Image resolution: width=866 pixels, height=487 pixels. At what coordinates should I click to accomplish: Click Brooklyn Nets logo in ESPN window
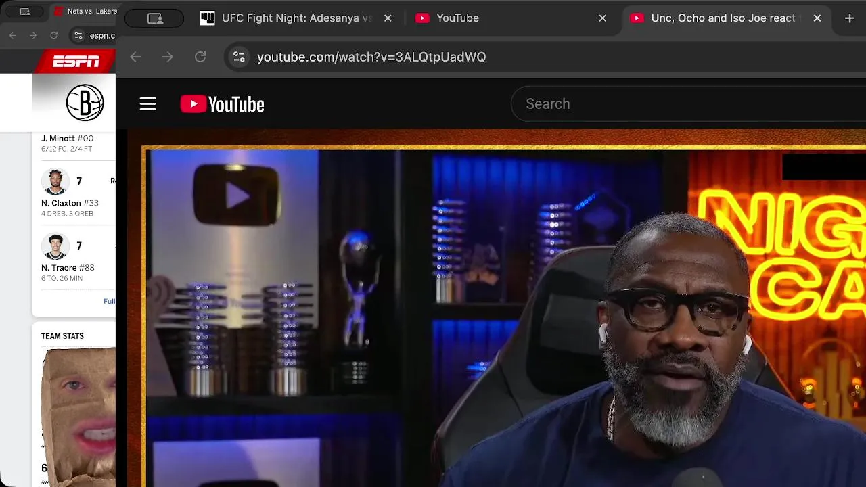(x=85, y=103)
